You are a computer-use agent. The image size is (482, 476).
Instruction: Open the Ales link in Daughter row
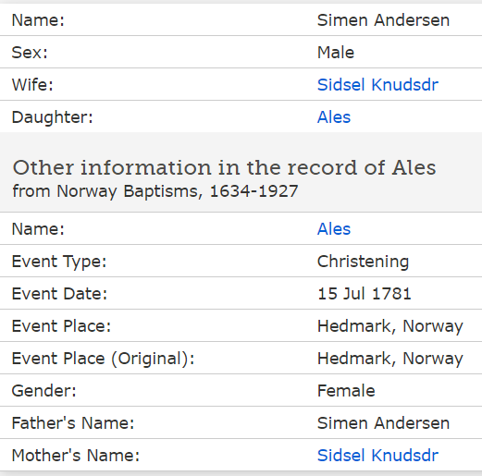click(x=334, y=117)
